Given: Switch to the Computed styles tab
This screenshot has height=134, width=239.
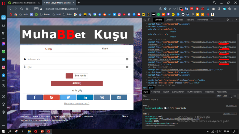Looking at the screenshot, I should pos(156,92).
